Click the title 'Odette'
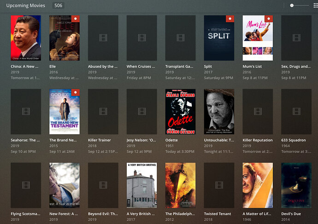Viewport: 318px width, 224px height. pos(171,140)
